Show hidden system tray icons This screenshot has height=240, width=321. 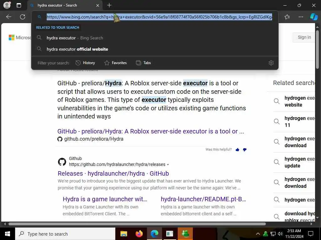click(258, 234)
